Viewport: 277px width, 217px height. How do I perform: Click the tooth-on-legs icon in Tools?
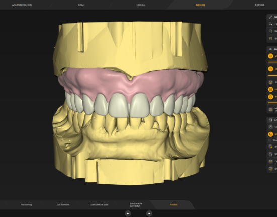pos(270,39)
